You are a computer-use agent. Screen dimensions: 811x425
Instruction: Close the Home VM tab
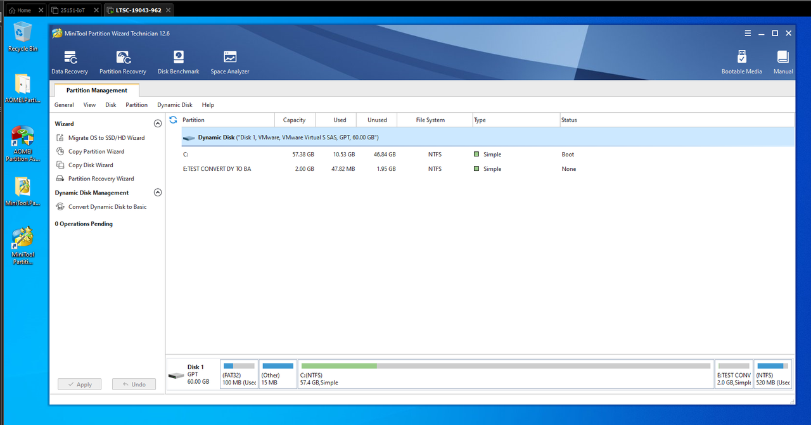[x=41, y=10]
